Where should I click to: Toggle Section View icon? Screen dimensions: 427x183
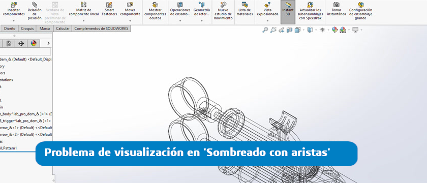(289, 30)
